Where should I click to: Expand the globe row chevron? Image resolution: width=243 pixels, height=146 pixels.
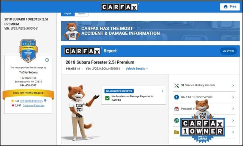(233, 121)
